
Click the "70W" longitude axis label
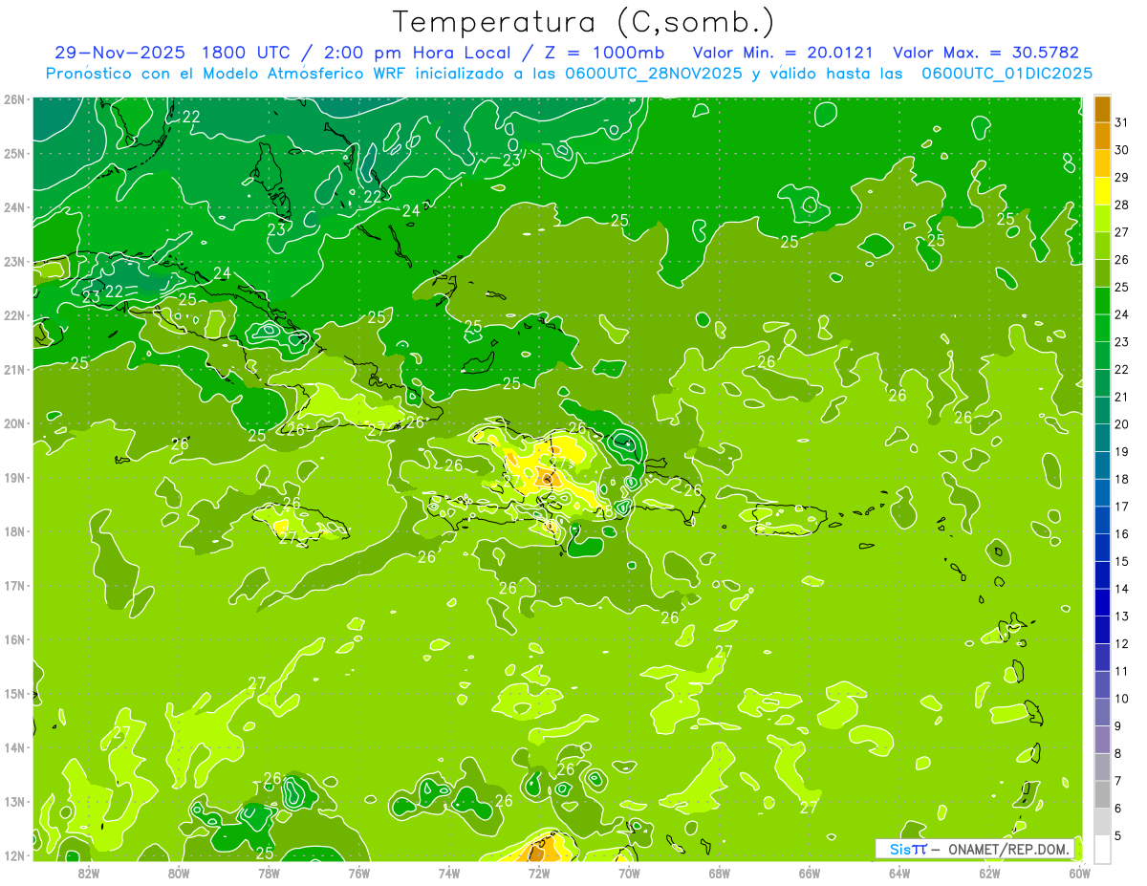(629, 873)
